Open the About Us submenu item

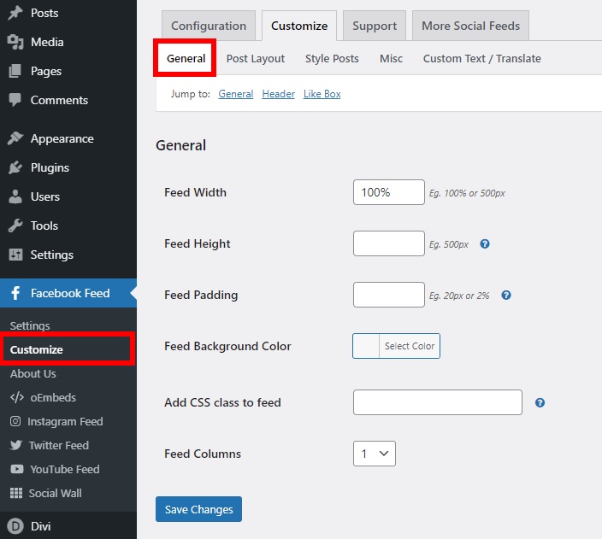[33, 373]
